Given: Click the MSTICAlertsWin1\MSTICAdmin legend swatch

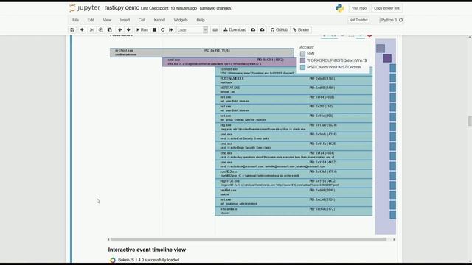Looking at the screenshot, I should [302, 67].
